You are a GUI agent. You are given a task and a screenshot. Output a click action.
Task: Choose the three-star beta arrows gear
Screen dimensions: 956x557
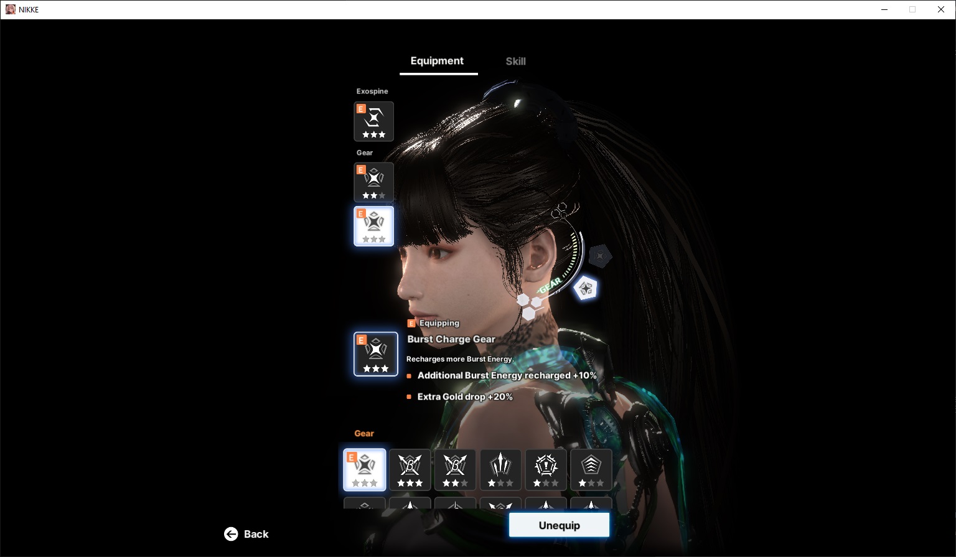coord(410,470)
